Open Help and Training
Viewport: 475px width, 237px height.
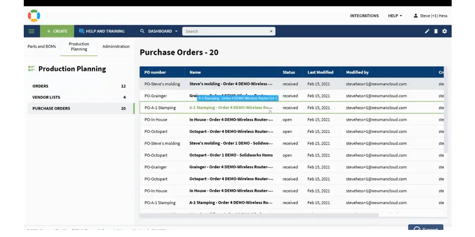(102, 31)
